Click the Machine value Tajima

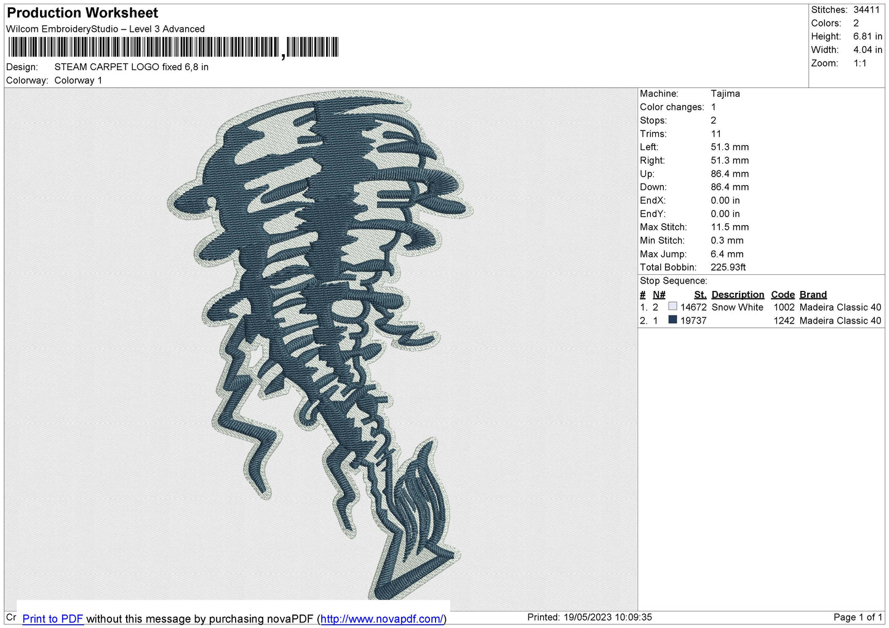725,93
